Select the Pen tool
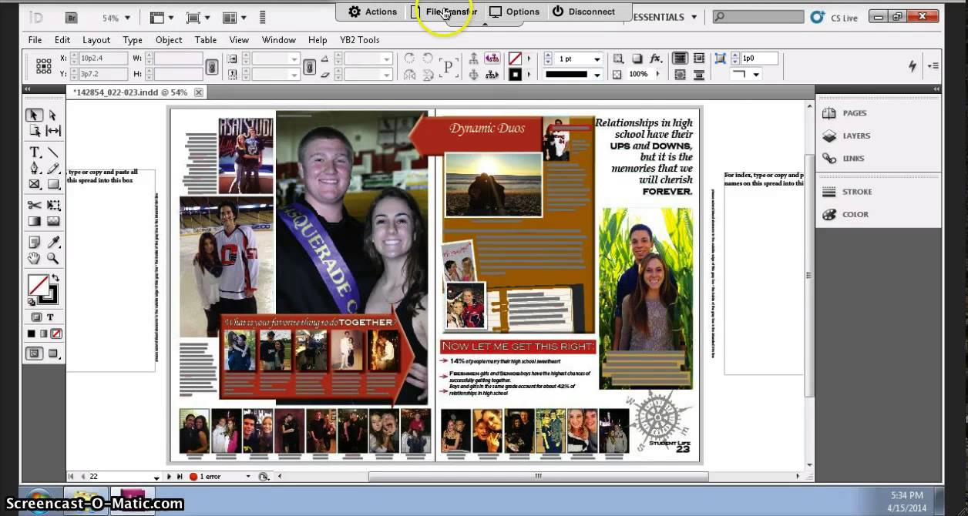Image resolution: width=968 pixels, height=516 pixels. pyautogui.click(x=35, y=169)
